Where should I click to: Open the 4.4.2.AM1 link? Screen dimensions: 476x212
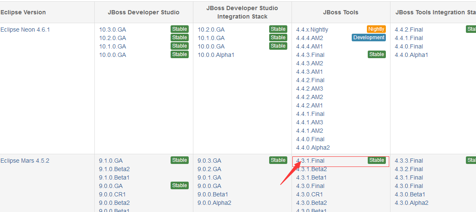click(x=310, y=105)
